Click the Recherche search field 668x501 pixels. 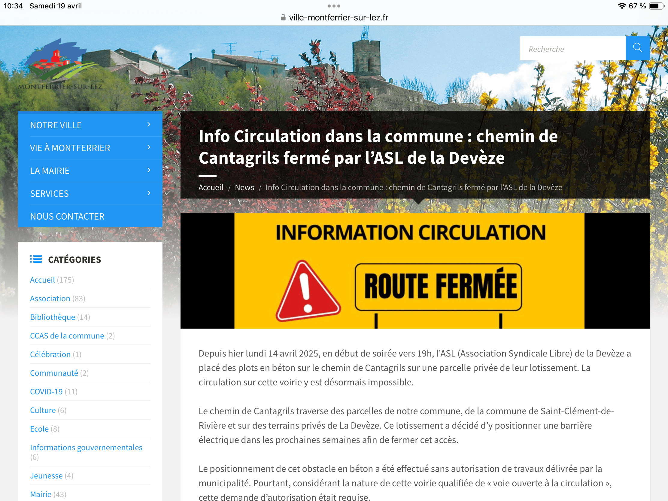572,49
